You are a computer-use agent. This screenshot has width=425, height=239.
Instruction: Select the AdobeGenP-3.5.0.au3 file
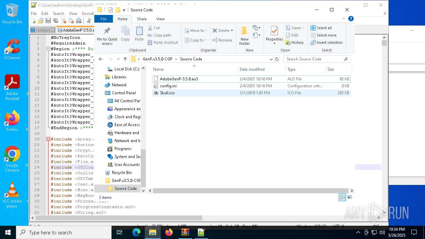click(x=251, y=79)
